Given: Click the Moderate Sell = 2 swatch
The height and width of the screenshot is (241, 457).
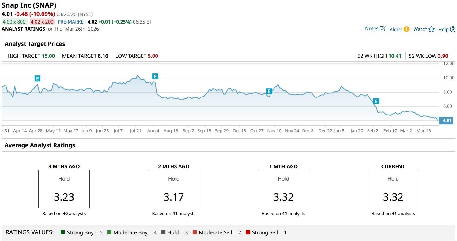Looking at the screenshot, I should click(195, 232).
